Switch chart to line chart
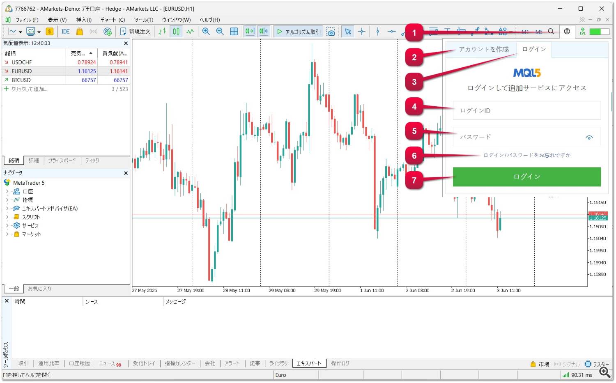The width and height of the screenshot is (616, 383). (x=190, y=32)
